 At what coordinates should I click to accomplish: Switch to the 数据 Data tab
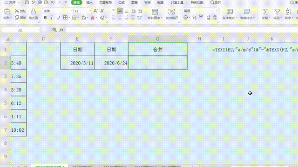[x=135, y=2]
